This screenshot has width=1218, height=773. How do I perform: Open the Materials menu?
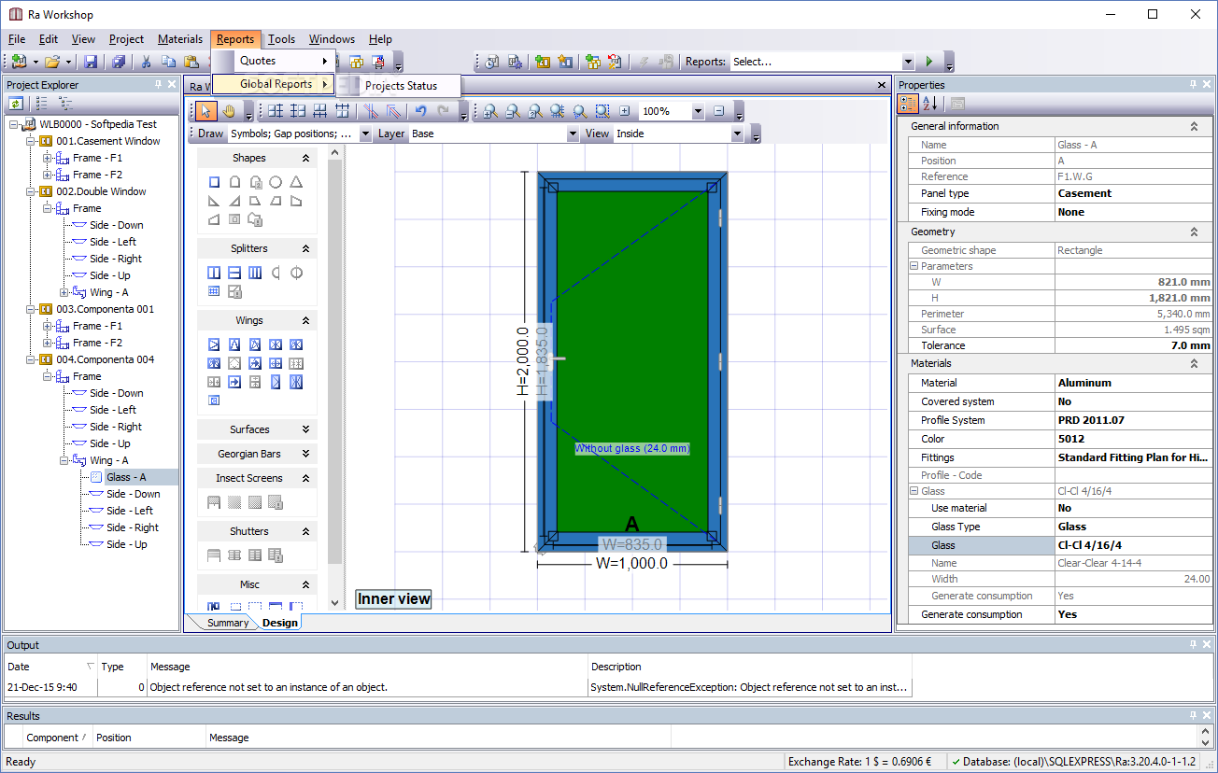[180, 39]
